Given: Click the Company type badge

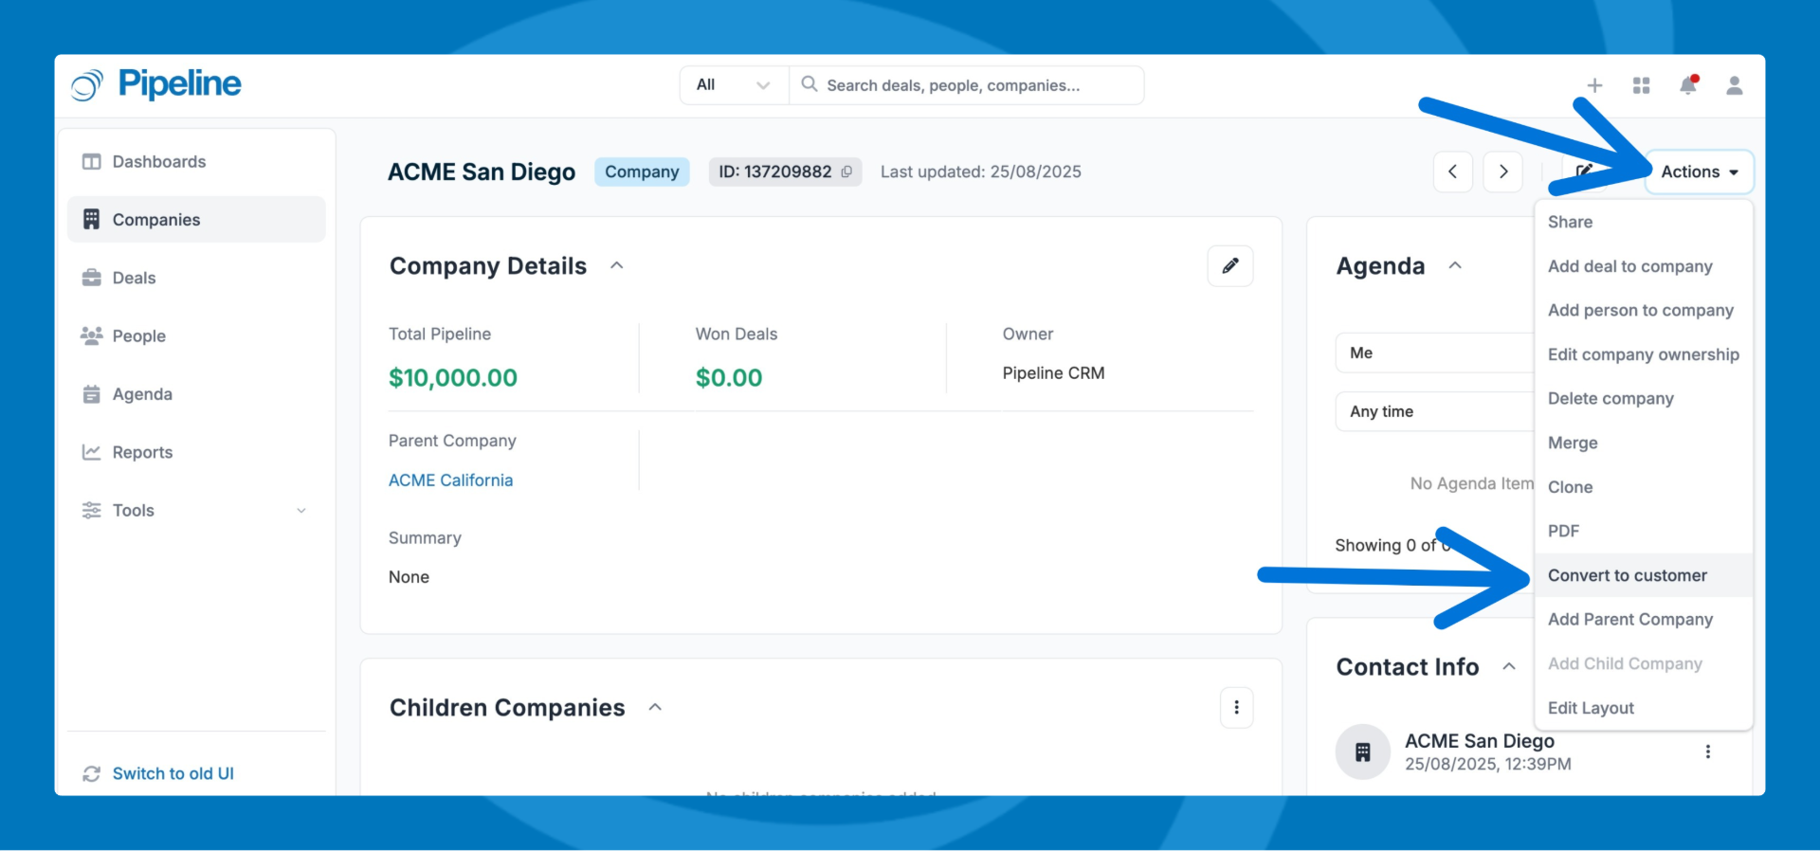Looking at the screenshot, I should click(642, 172).
